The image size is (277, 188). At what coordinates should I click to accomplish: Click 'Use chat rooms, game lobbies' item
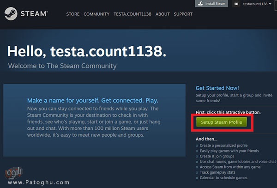point(238,162)
